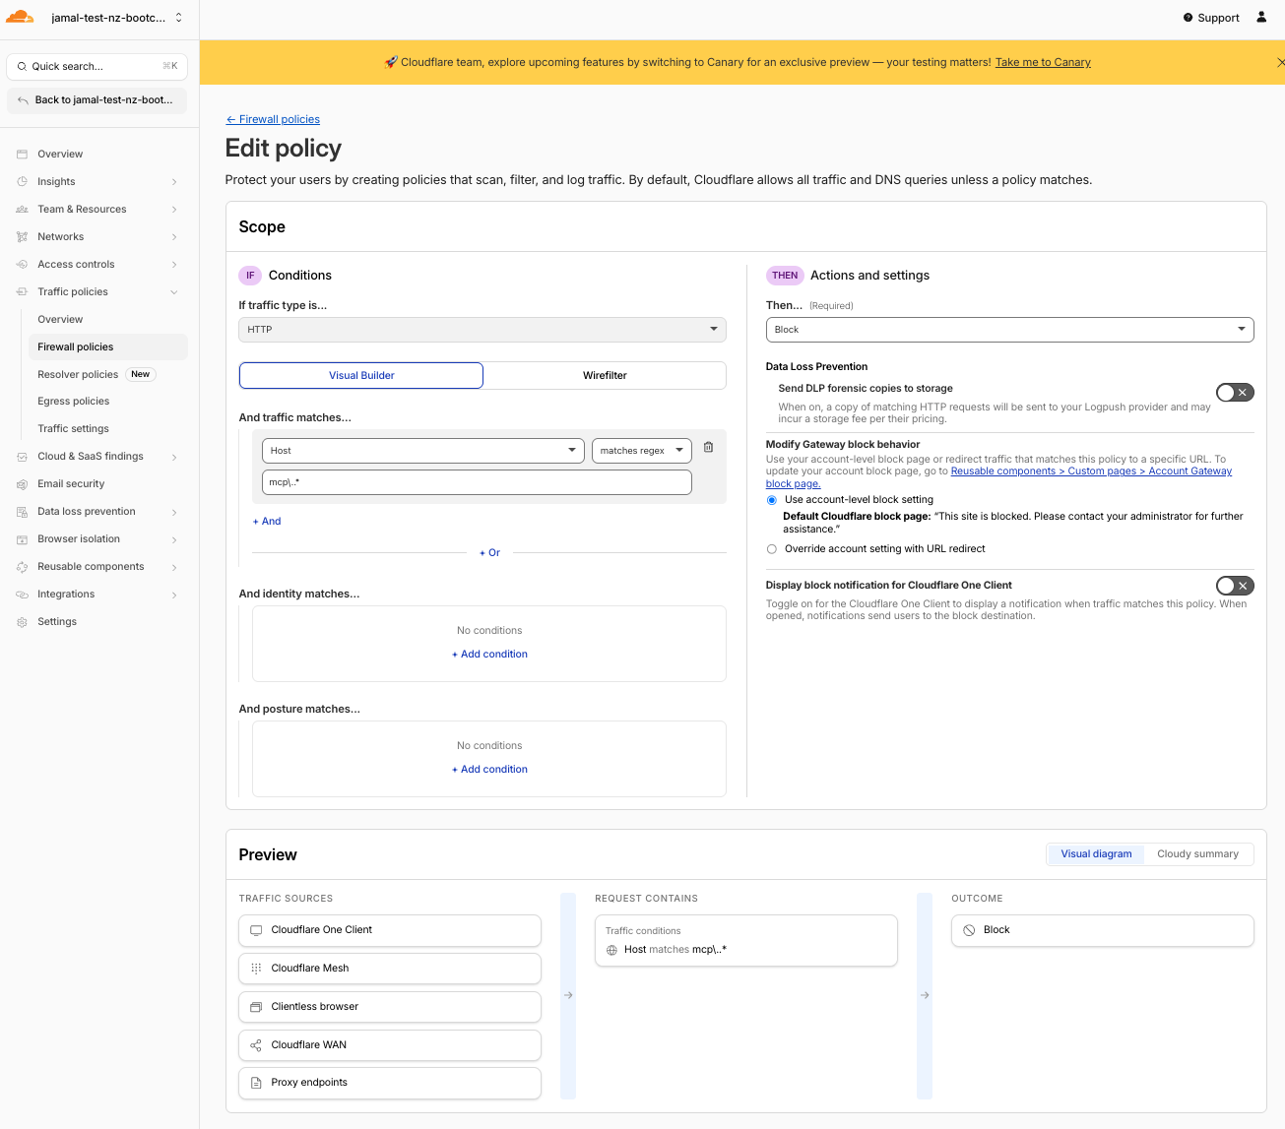
Task: Add condition under identity matches
Action: pos(489,655)
